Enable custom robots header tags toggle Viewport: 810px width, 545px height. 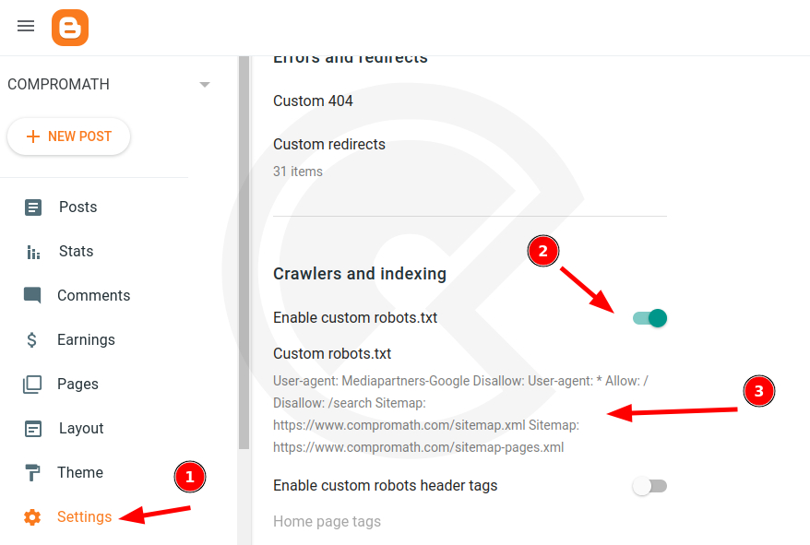[649, 486]
